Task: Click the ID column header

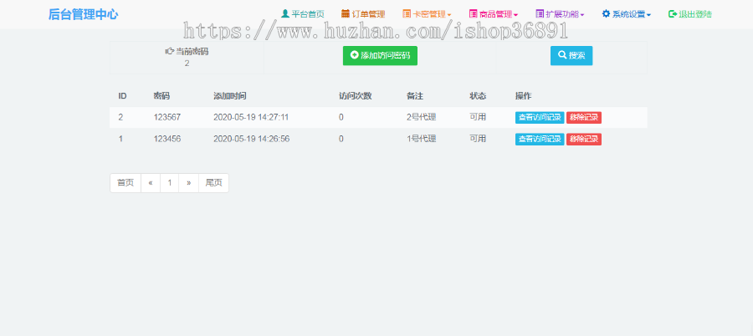Action: [122, 96]
